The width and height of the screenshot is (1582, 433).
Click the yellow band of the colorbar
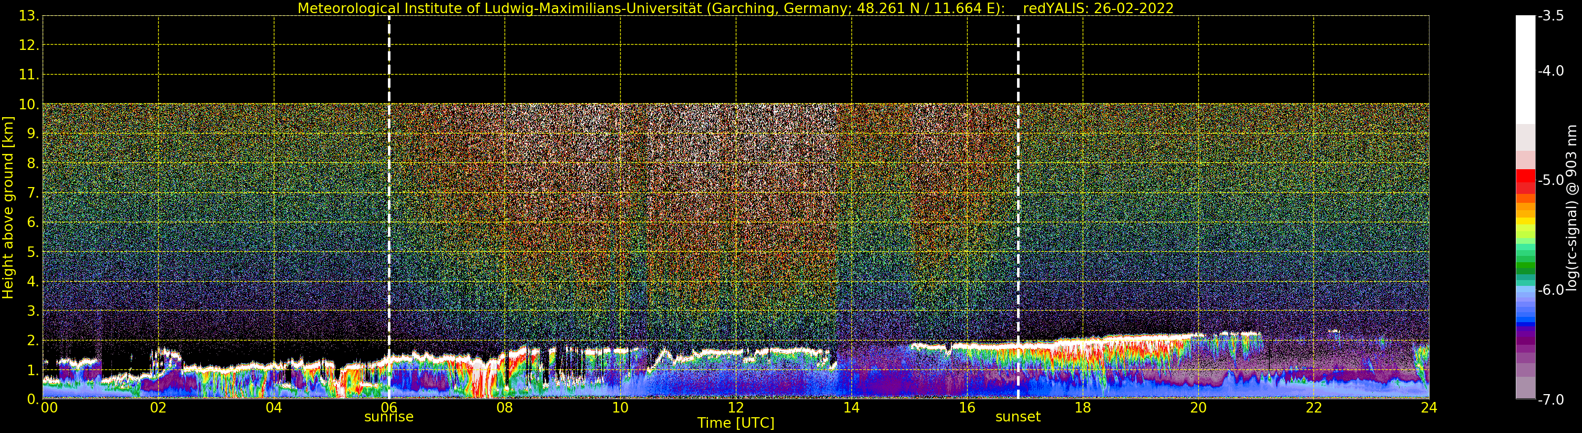pos(1525,222)
